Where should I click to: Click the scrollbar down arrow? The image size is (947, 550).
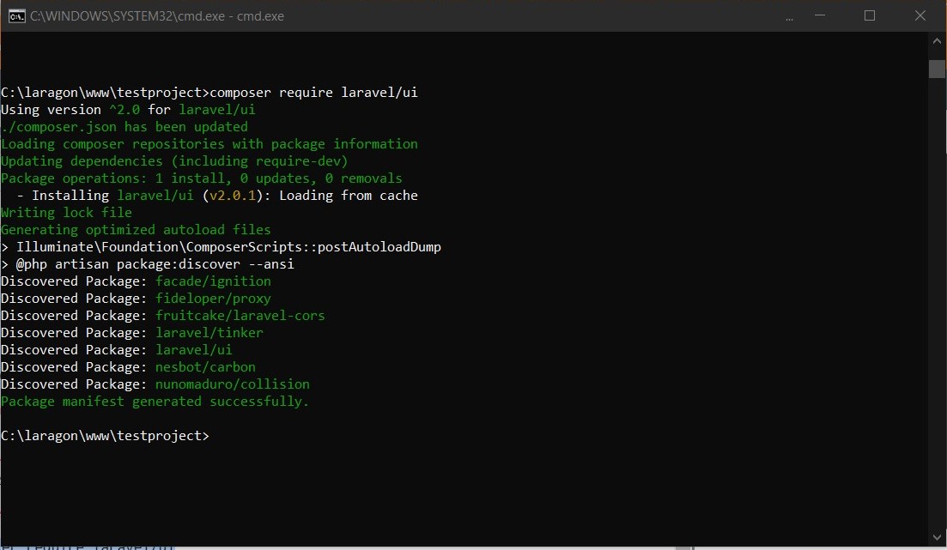[937, 537]
